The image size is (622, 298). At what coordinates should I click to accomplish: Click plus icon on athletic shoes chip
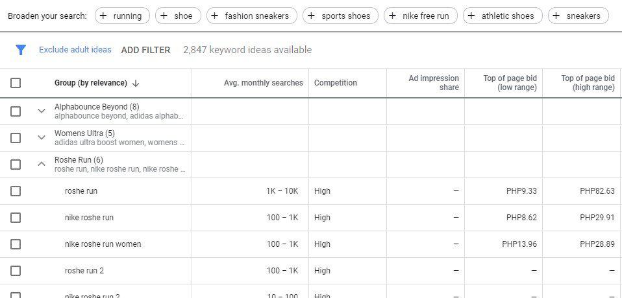pos(471,16)
